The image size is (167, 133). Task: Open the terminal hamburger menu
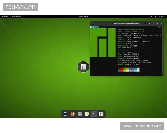(149, 24)
